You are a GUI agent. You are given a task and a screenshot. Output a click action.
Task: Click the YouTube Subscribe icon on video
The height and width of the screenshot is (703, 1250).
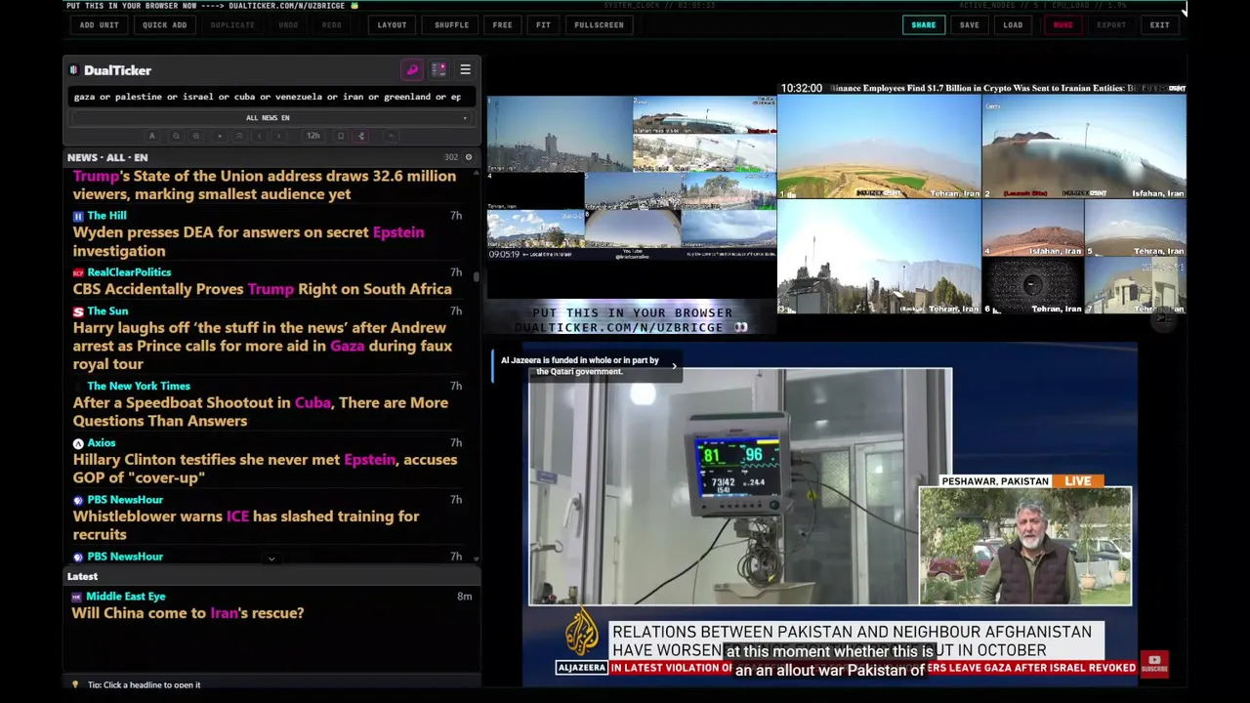[1154, 665]
